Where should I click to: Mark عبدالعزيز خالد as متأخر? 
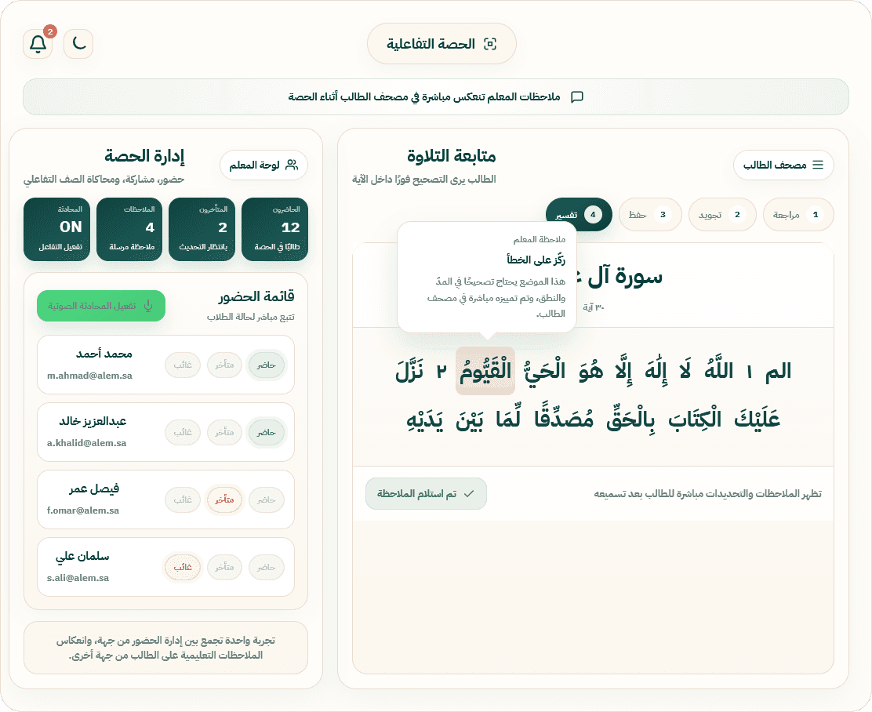(x=225, y=432)
